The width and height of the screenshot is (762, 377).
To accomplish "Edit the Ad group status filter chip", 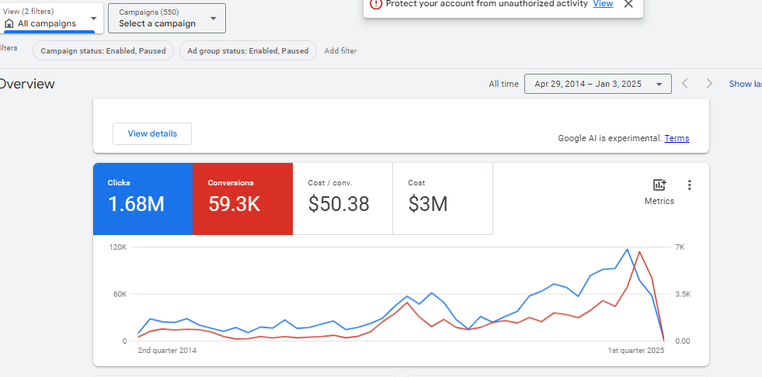I will pos(248,50).
